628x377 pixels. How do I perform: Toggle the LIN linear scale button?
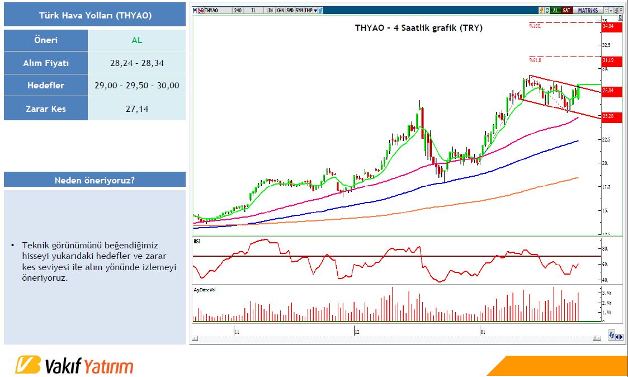pos(270,10)
